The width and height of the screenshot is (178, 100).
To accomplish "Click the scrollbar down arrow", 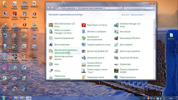I will pyautogui.click(x=154, y=78).
